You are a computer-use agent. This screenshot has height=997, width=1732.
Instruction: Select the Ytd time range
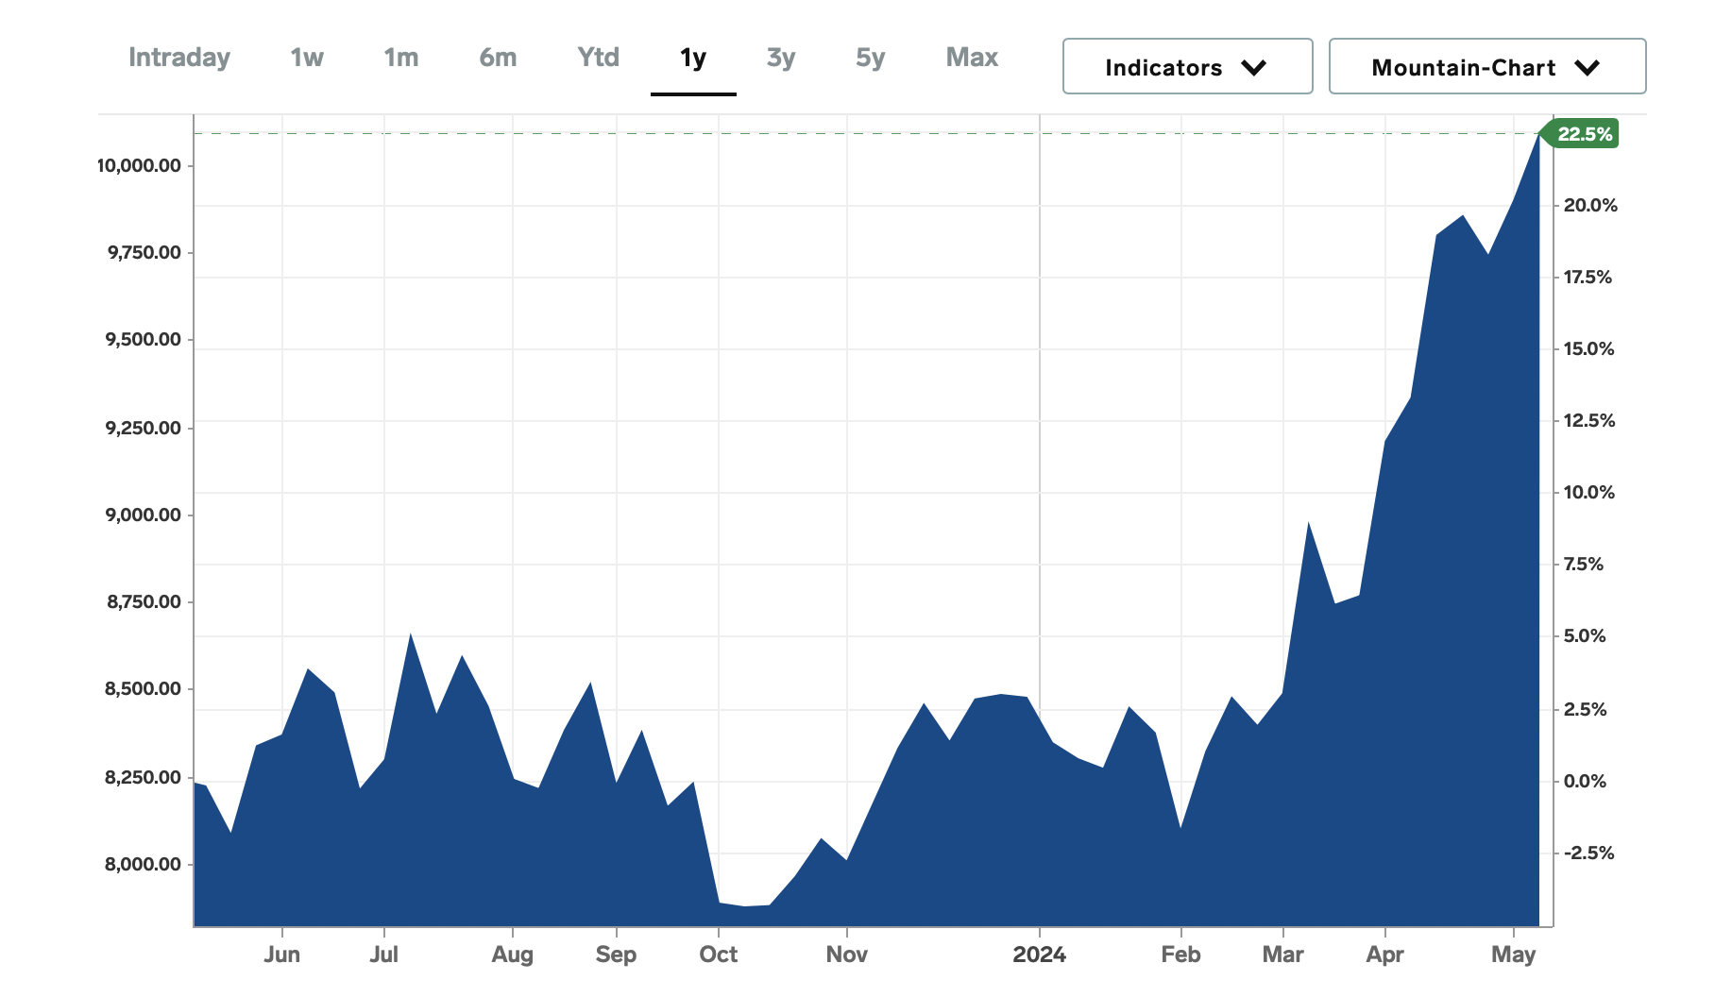(x=598, y=57)
